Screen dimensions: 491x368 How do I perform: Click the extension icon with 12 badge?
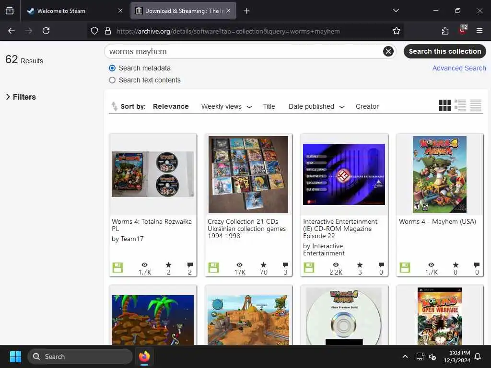(x=463, y=30)
